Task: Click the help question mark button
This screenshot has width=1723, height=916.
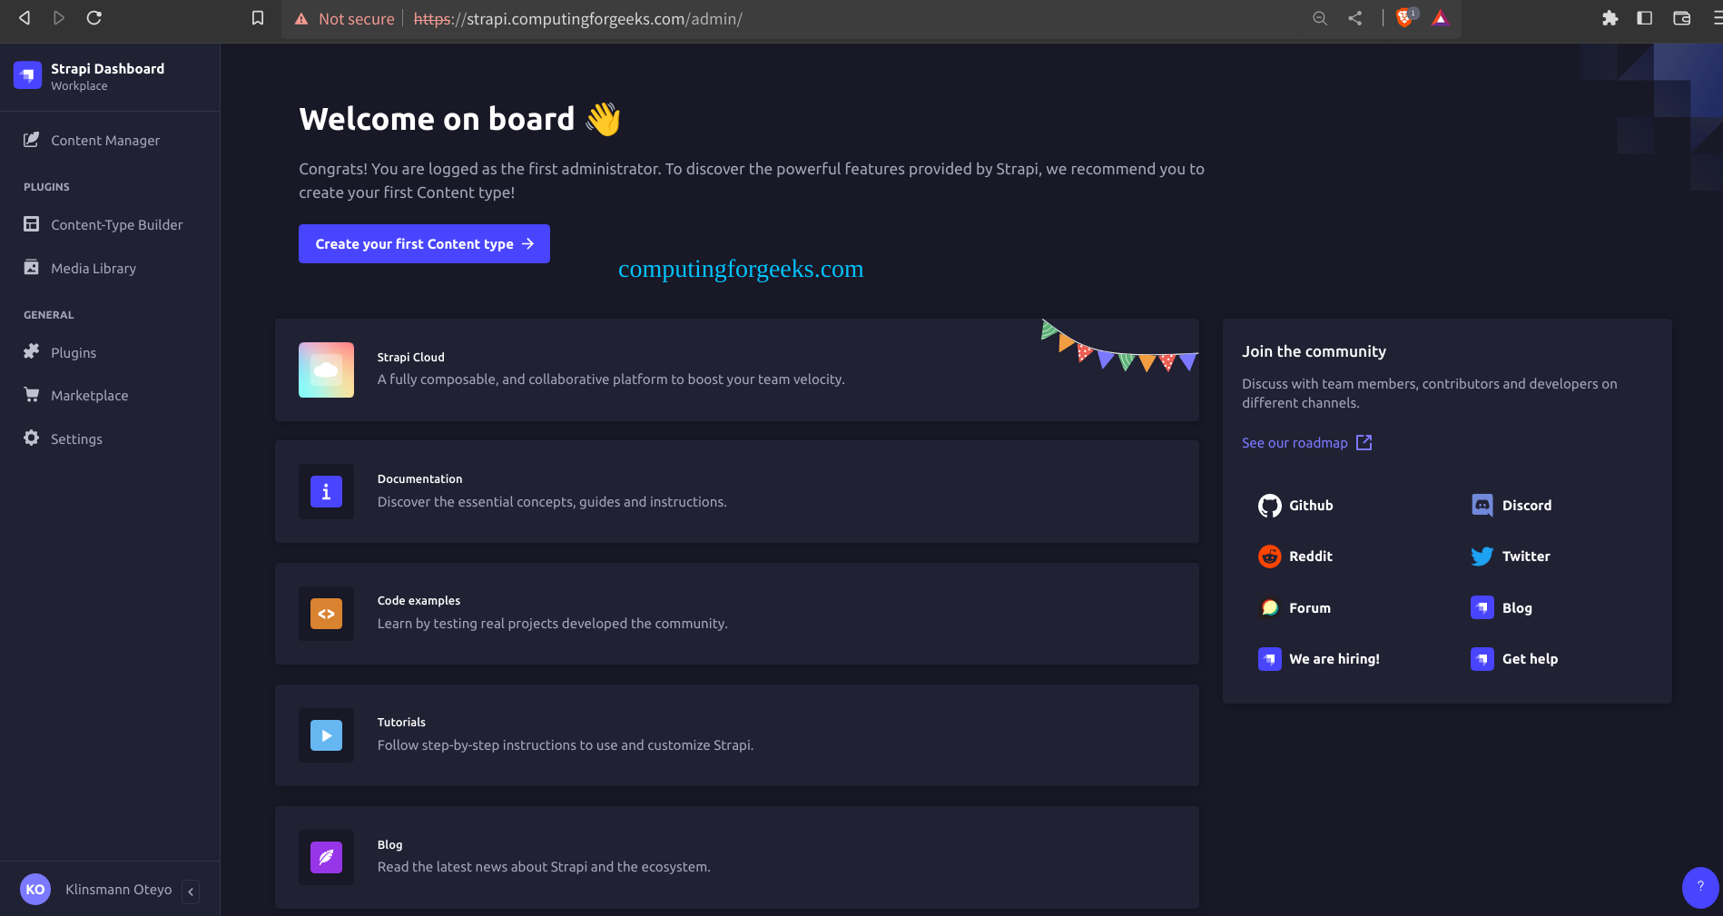Action: point(1700,887)
